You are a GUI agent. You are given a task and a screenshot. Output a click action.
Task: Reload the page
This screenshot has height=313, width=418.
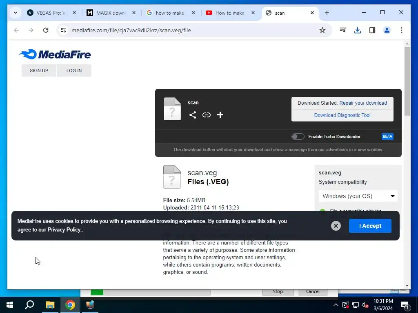click(x=46, y=30)
